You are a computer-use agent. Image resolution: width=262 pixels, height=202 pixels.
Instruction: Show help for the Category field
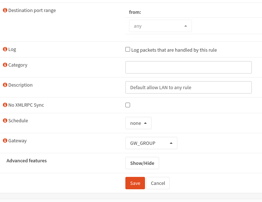5,65
